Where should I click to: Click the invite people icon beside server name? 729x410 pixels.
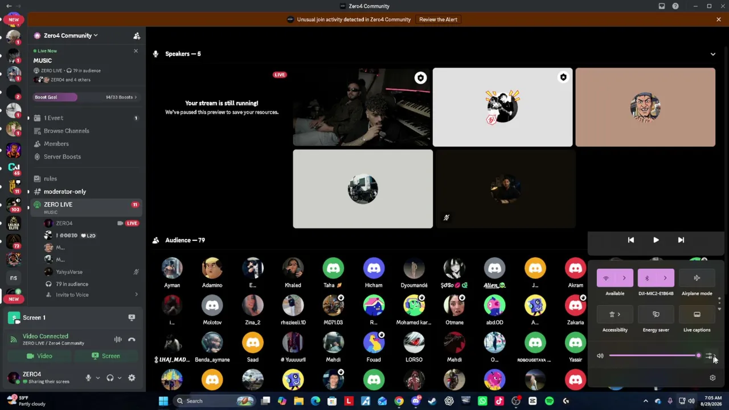(137, 36)
